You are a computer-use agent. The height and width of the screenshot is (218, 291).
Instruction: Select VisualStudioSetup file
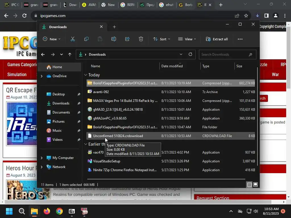171,161
